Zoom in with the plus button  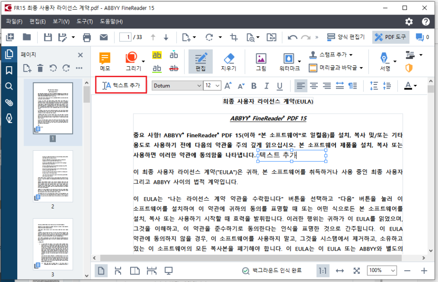click(x=424, y=271)
